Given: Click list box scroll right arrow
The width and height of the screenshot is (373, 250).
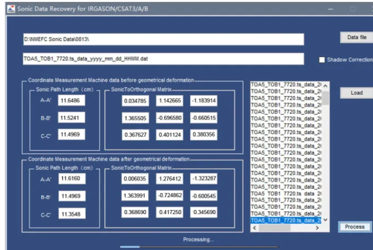Looking at the screenshot, I should point(317,228).
